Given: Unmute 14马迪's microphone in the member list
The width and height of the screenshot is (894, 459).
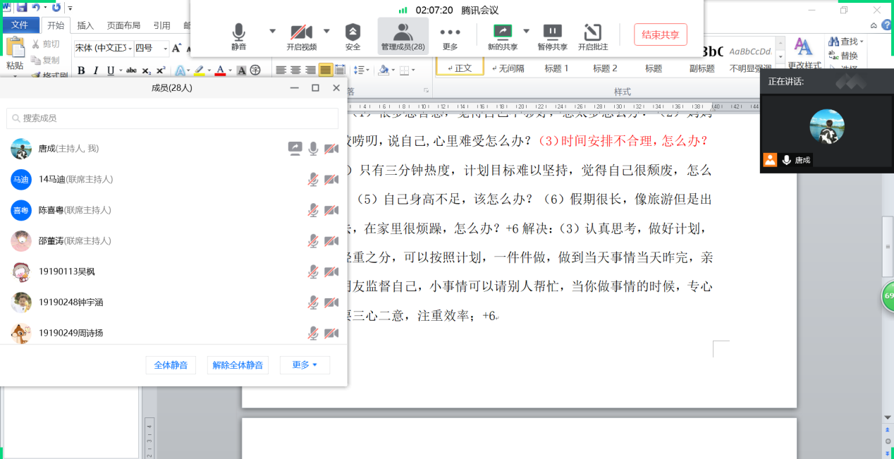Looking at the screenshot, I should (313, 180).
